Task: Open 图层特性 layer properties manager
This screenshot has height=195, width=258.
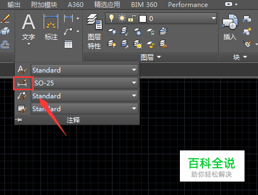Action: point(94,31)
